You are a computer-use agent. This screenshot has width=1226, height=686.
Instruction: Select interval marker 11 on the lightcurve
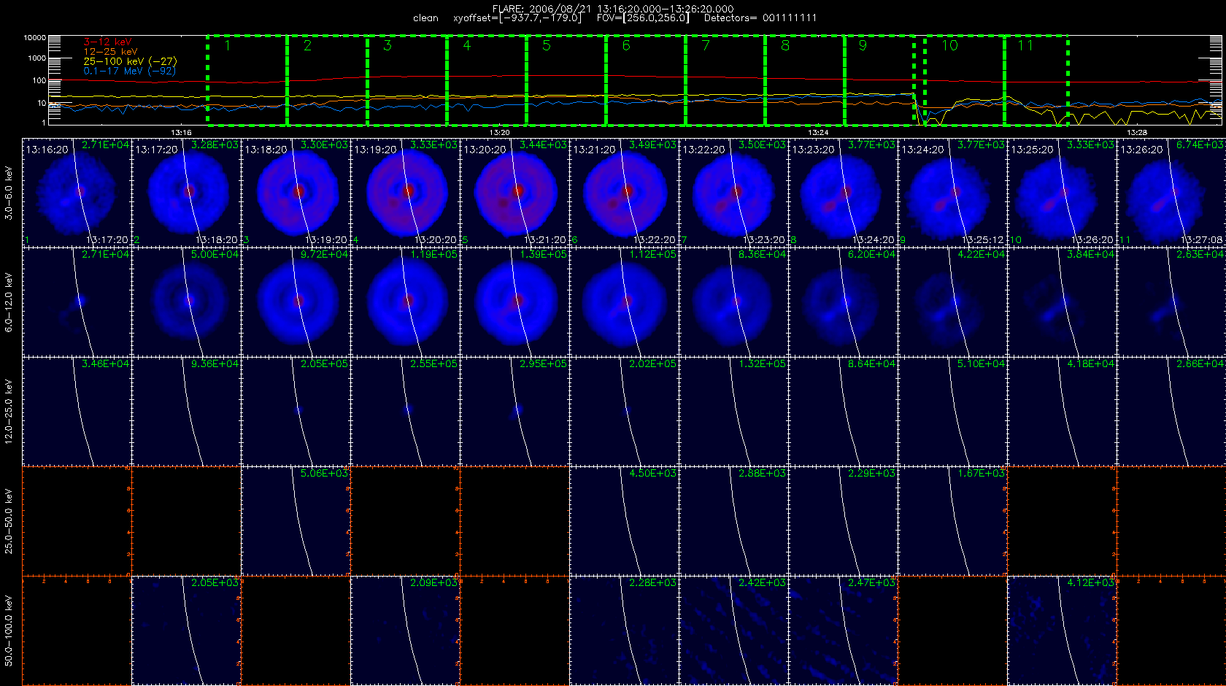(1025, 46)
